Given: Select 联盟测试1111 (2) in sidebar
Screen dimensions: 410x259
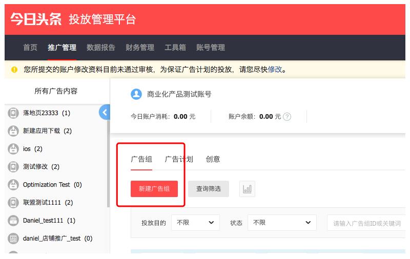Looking at the screenshot, I should 48,203.
